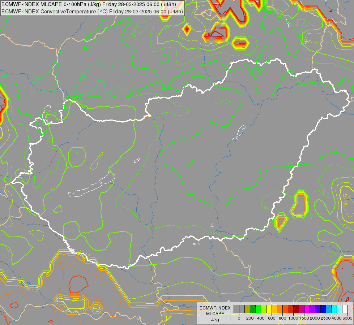354x325 pixels.
Task: Choose the red-orange swatch right of 800
Action: [x=285, y=309]
